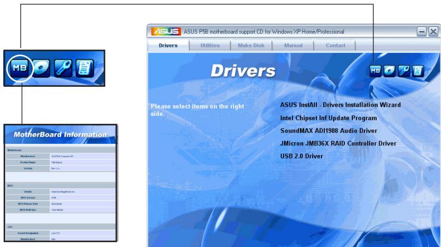
Task: Install SoundMAX ADI1988 Audio Driver
Action: [329, 131]
